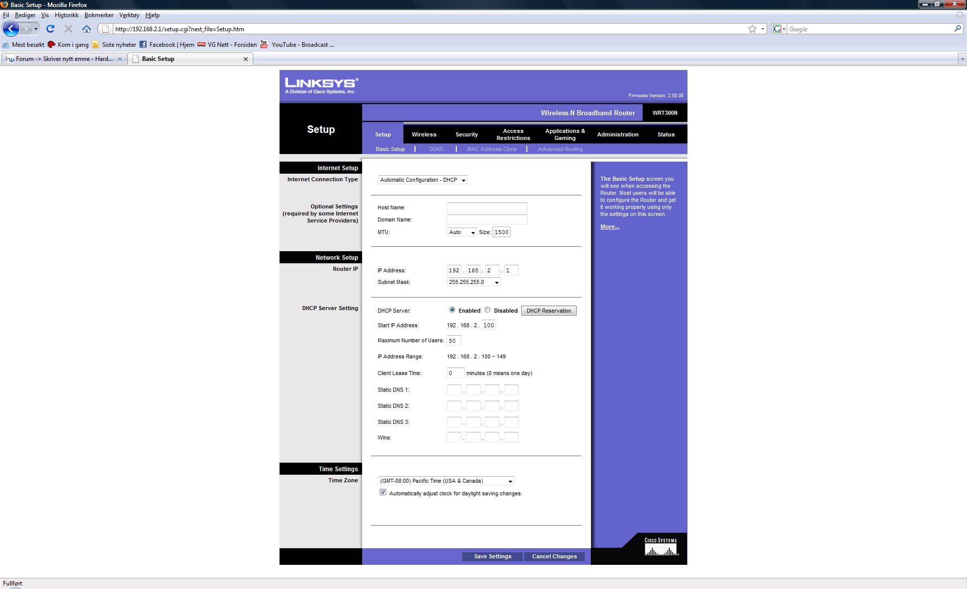Image resolution: width=967 pixels, height=589 pixels.
Task: Click the MTU Size field
Action: [x=502, y=232]
